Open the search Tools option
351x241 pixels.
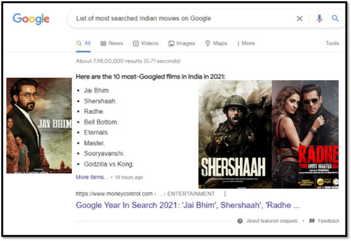point(332,43)
